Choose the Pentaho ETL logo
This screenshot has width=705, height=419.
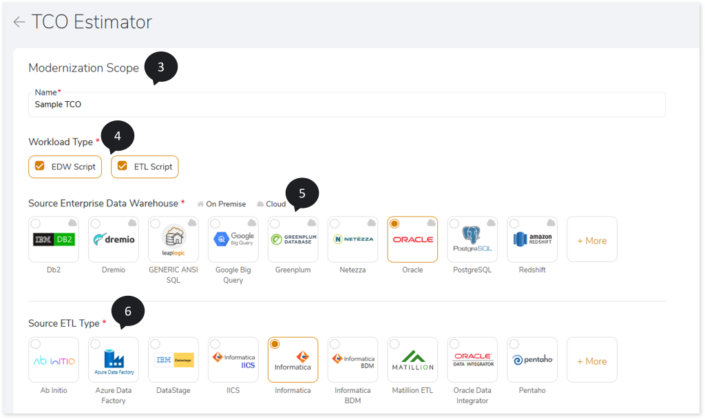(532, 360)
